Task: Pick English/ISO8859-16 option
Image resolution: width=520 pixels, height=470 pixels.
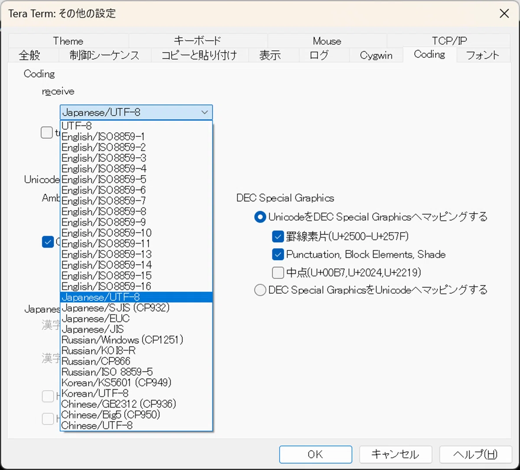Action: coord(136,286)
